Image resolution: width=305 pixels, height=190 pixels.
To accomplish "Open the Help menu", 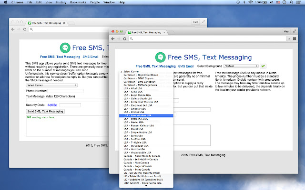I will pos(122,2).
